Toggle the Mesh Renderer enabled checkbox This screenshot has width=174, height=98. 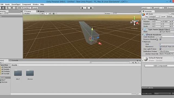coord(147,35)
